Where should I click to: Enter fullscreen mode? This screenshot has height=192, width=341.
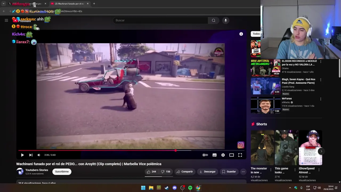tap(240, 155)
